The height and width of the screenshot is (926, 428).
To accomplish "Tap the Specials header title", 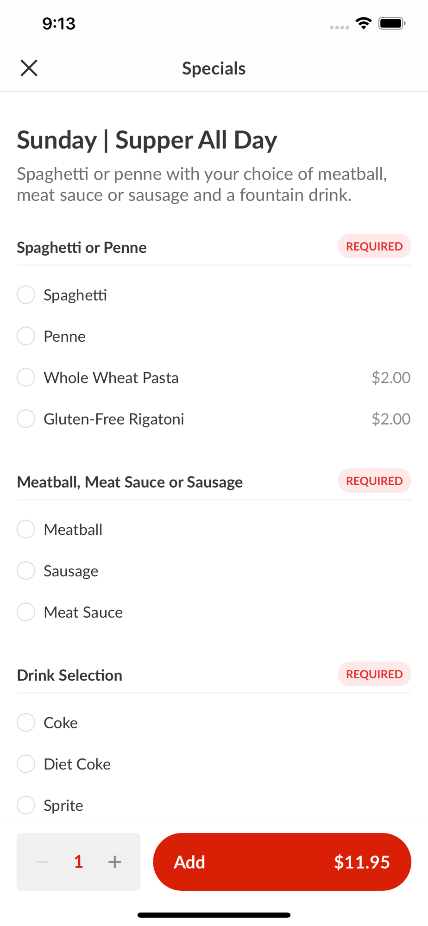I will click(x=214, y=69).
